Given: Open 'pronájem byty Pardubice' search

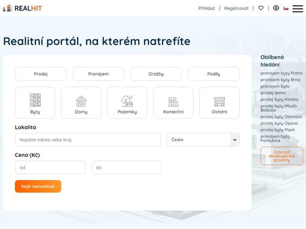Looking at the screenshot, I should point(275,138).
